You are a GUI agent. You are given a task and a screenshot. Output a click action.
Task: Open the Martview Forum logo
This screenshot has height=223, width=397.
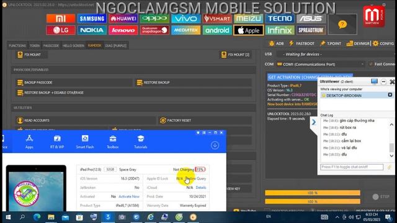tap(373, 17)
